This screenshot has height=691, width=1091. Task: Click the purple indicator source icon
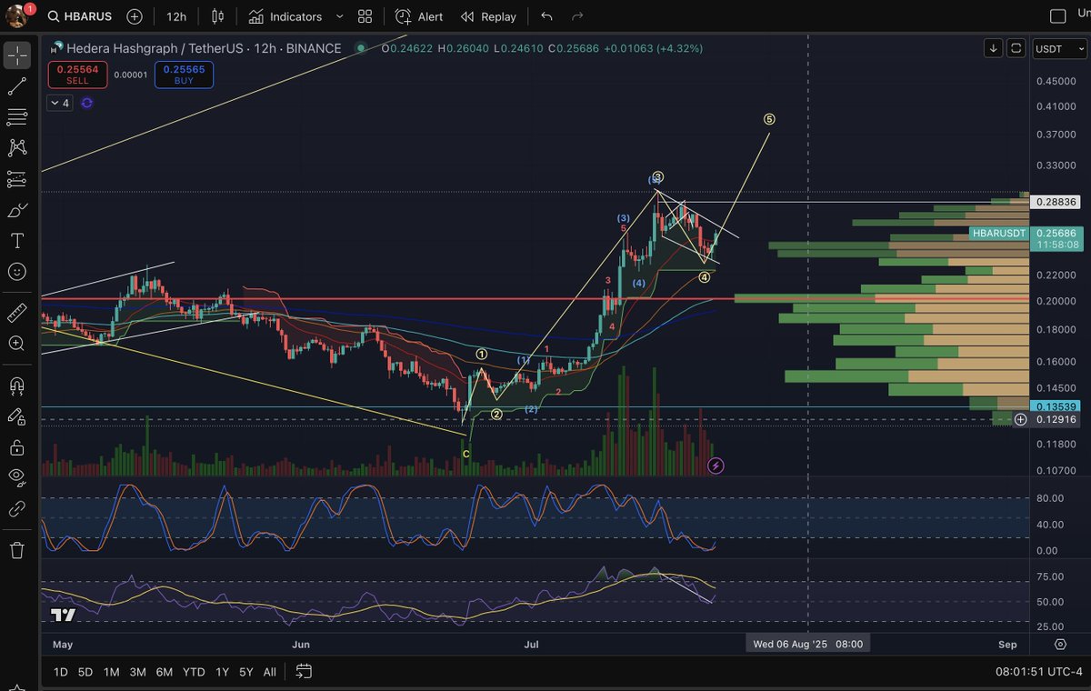coord(86,104)
